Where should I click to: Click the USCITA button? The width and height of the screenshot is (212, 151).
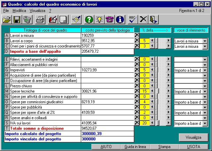[193, 147]
